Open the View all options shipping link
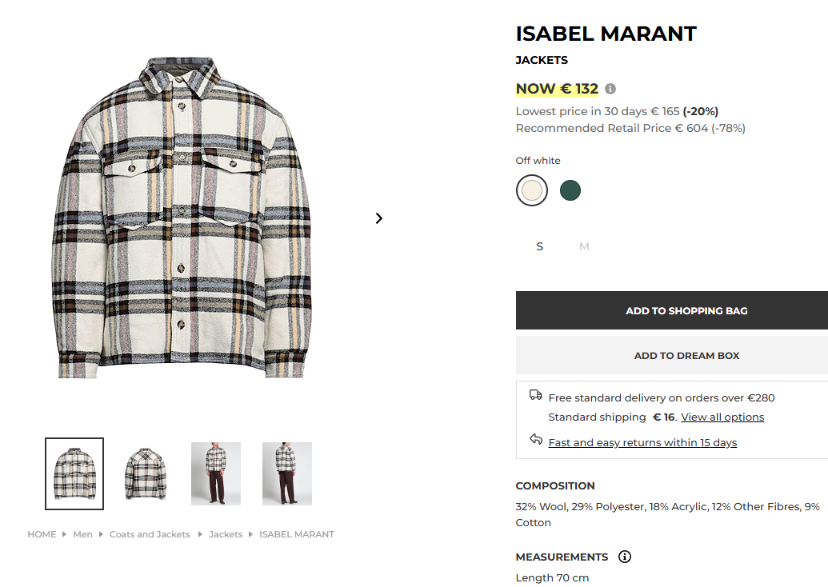Image resolution: width=828 pixels, height=587 pixels. click(x=722, y=417)
